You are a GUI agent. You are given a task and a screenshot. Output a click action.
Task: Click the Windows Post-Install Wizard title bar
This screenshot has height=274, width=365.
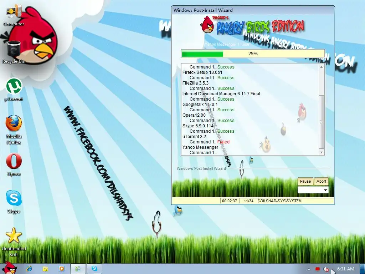coord(253,10)
